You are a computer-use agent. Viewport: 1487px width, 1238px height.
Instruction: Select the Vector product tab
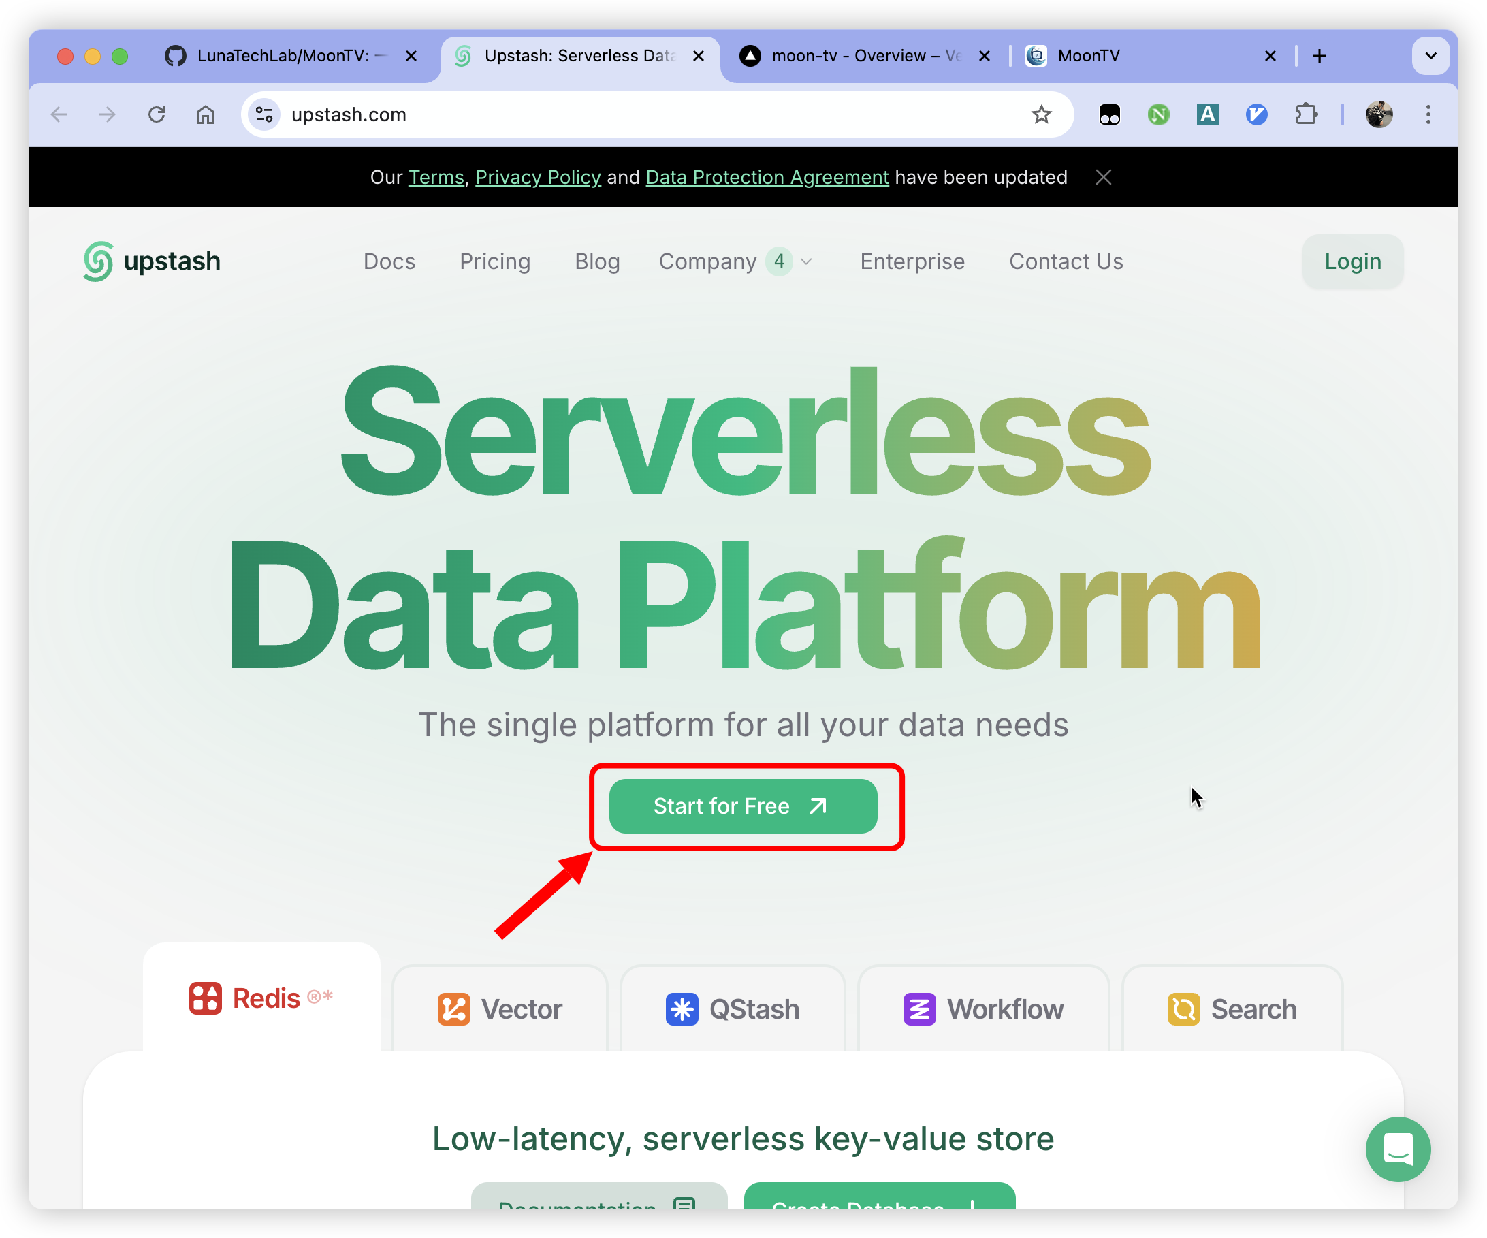tap(500, 1009)
